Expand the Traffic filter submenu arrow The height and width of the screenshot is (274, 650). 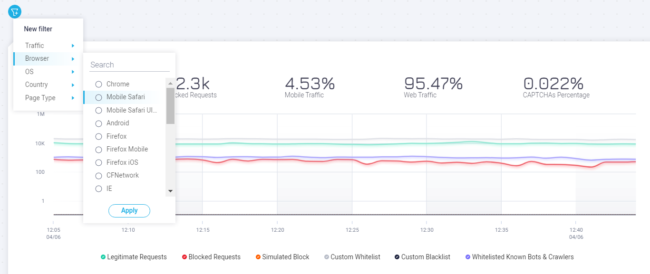(x=73, y=46)
